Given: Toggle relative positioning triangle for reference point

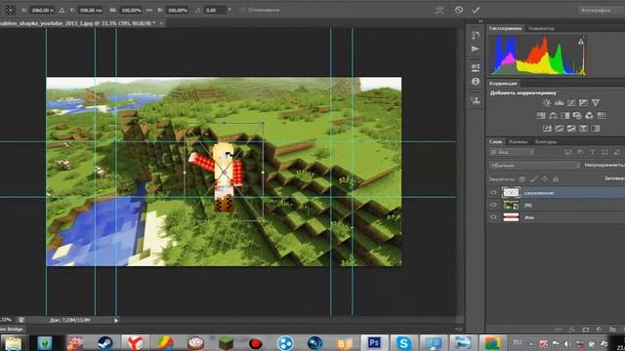Looking at the screenshot, I should pos(62,10).
